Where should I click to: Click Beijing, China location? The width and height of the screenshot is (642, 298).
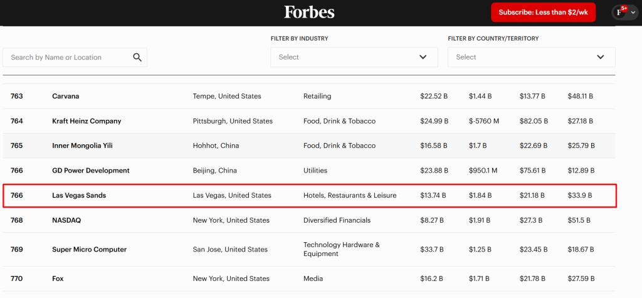point(214,171)
